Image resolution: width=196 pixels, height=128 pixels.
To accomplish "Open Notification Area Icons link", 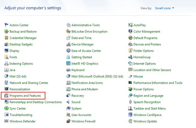I will (87, 83).
